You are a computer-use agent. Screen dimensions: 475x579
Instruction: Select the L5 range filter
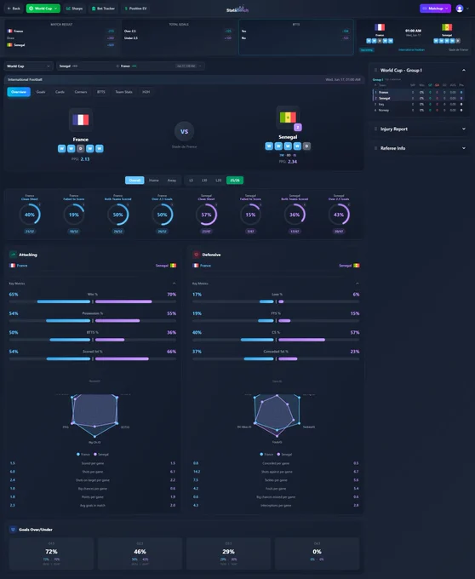191,181
